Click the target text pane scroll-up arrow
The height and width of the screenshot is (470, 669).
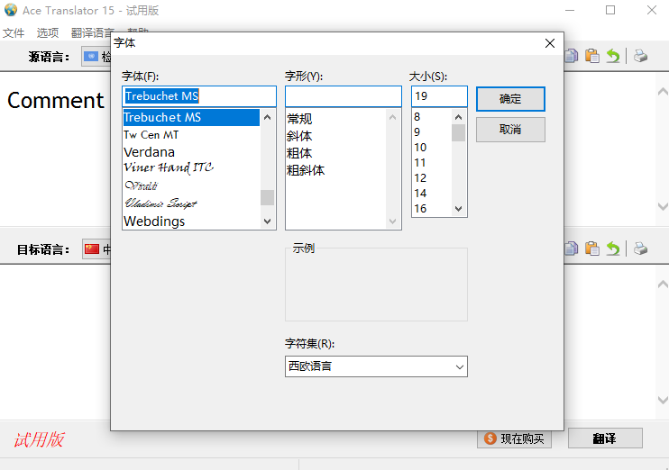(x=663, y=284)
